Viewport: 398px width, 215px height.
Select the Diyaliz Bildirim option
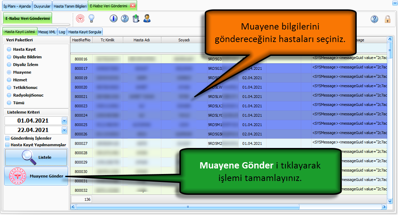point(9,57)
